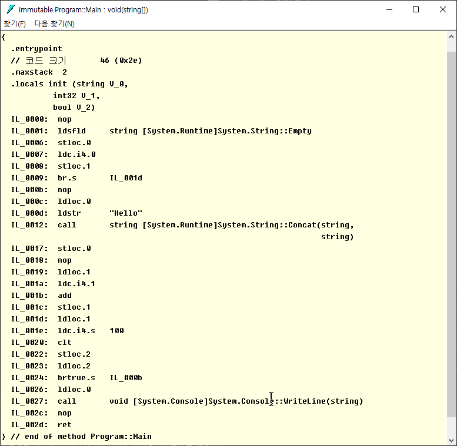457x446 pixels.
Task: Close the Program::Main disassembly window
Action: tap(443, 9)
